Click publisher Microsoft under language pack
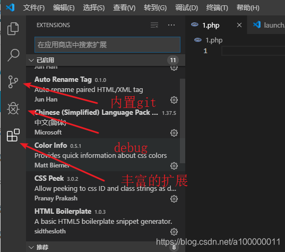 click(48, 132)
